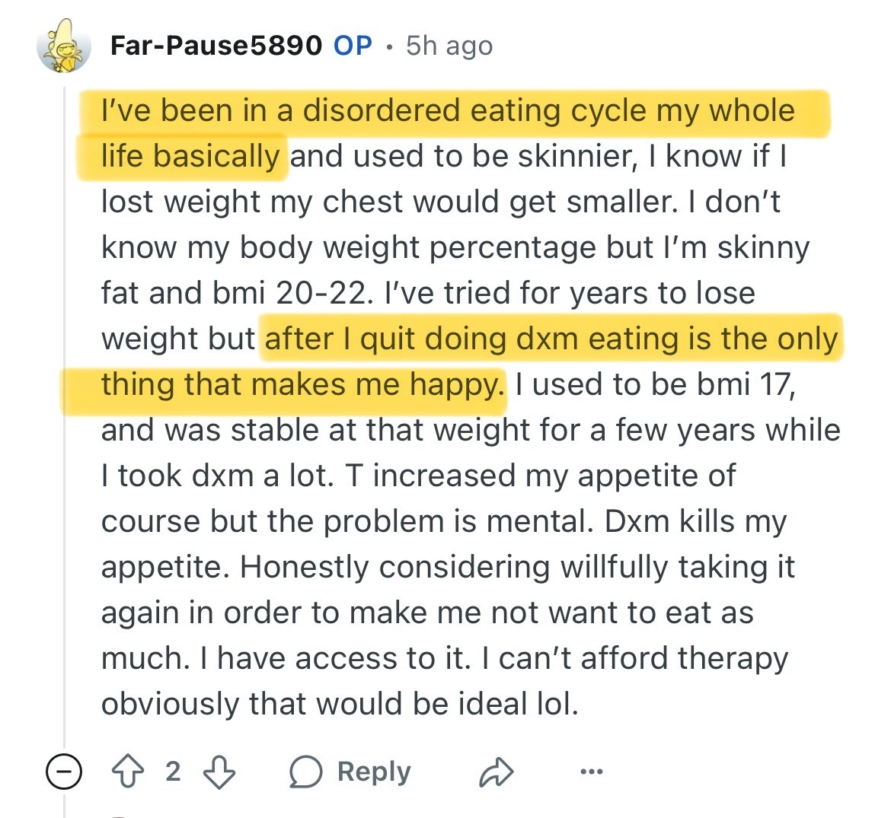Click the blue OP badge

coord(353,46)
